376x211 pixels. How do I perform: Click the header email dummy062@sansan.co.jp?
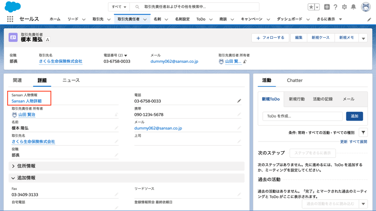point(174,62)
